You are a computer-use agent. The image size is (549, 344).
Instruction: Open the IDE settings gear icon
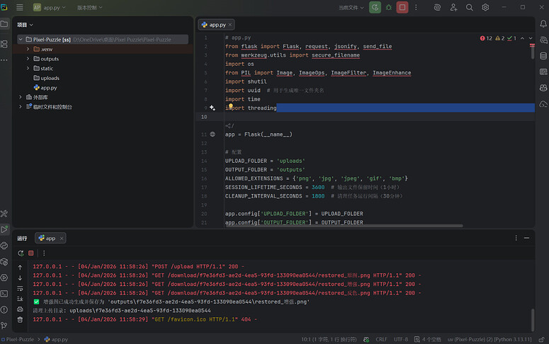coord(486,7)
